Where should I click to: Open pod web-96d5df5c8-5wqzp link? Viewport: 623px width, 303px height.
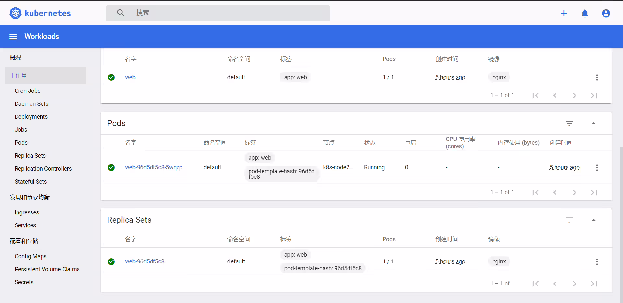point(154,167)
